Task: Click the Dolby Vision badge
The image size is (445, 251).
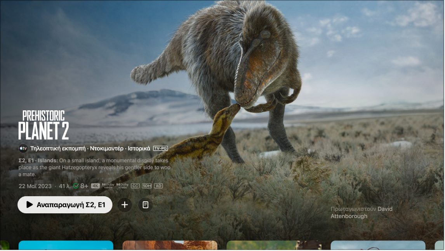Action: point(108,186)
